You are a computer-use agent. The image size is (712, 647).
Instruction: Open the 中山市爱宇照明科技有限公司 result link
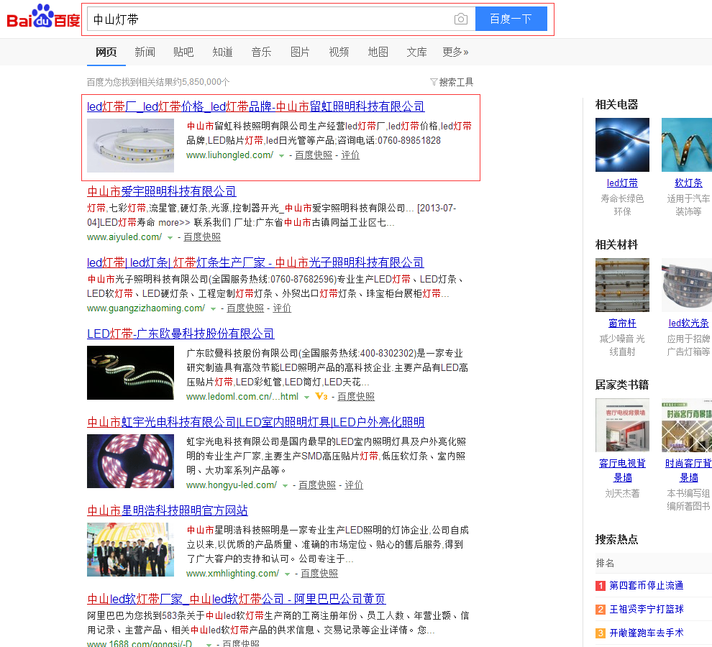coord(162,191)
